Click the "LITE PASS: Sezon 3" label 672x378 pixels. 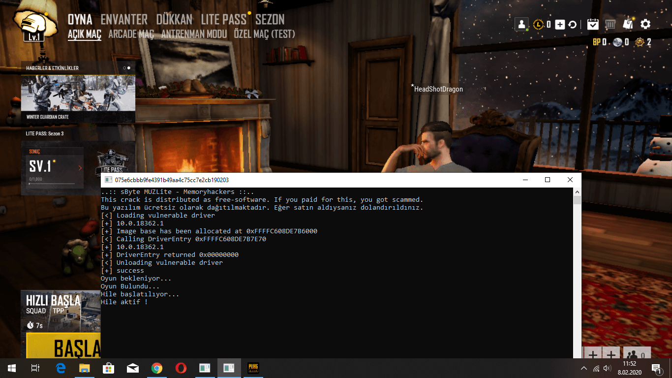[x=45, y=133]
